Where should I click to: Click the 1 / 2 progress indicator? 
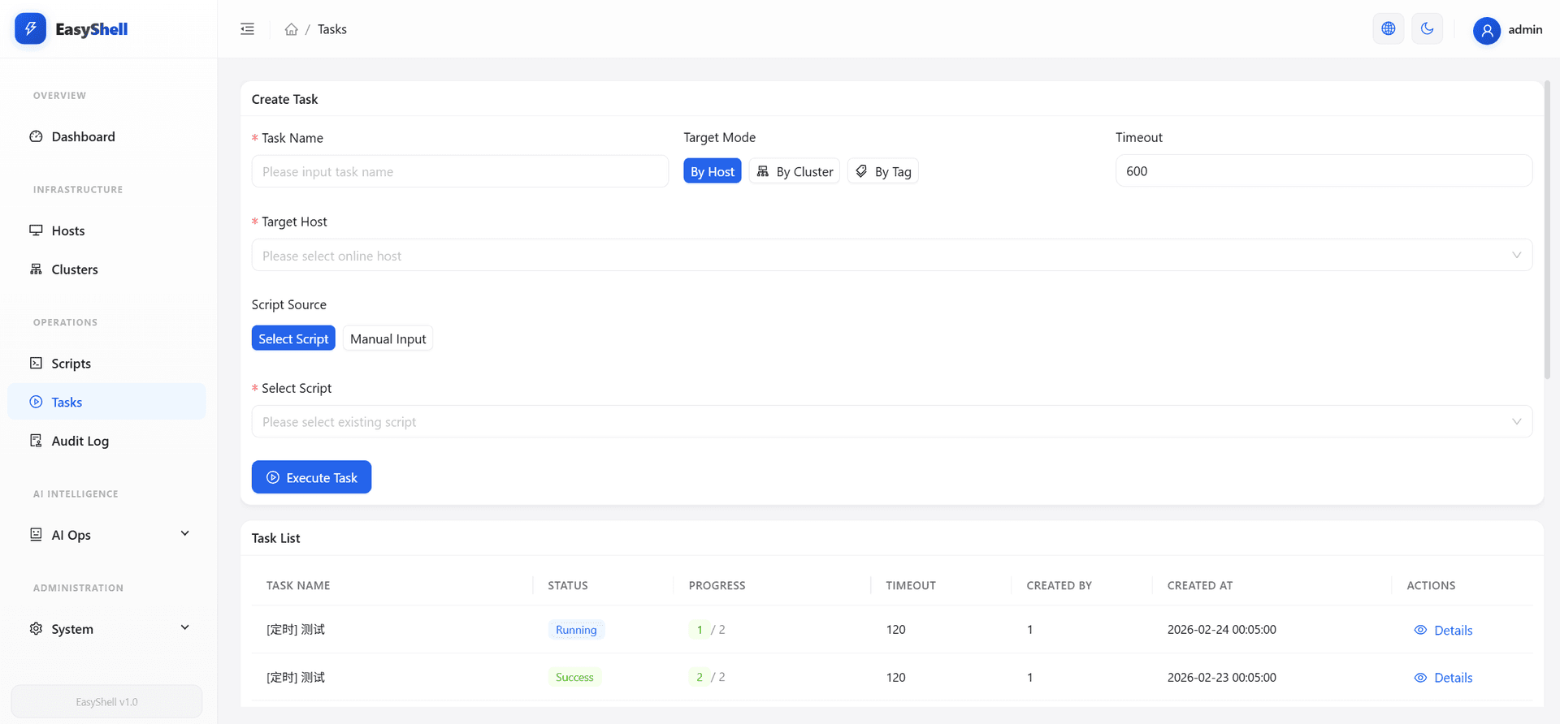[x=707, y=630]
